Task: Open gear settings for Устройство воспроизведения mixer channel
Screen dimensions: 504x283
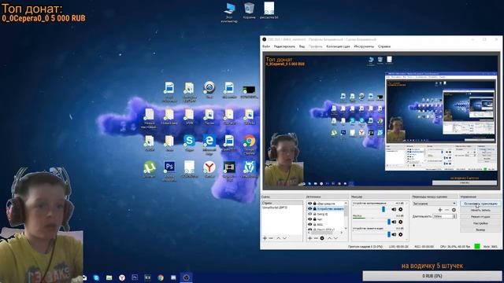Action: click(401, 209)
